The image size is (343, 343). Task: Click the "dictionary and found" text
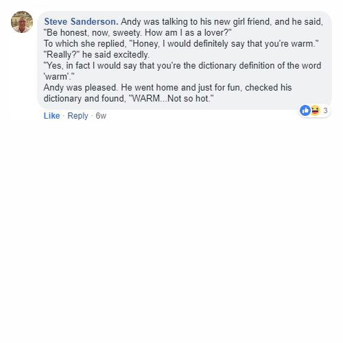click(x=84, y=99)
